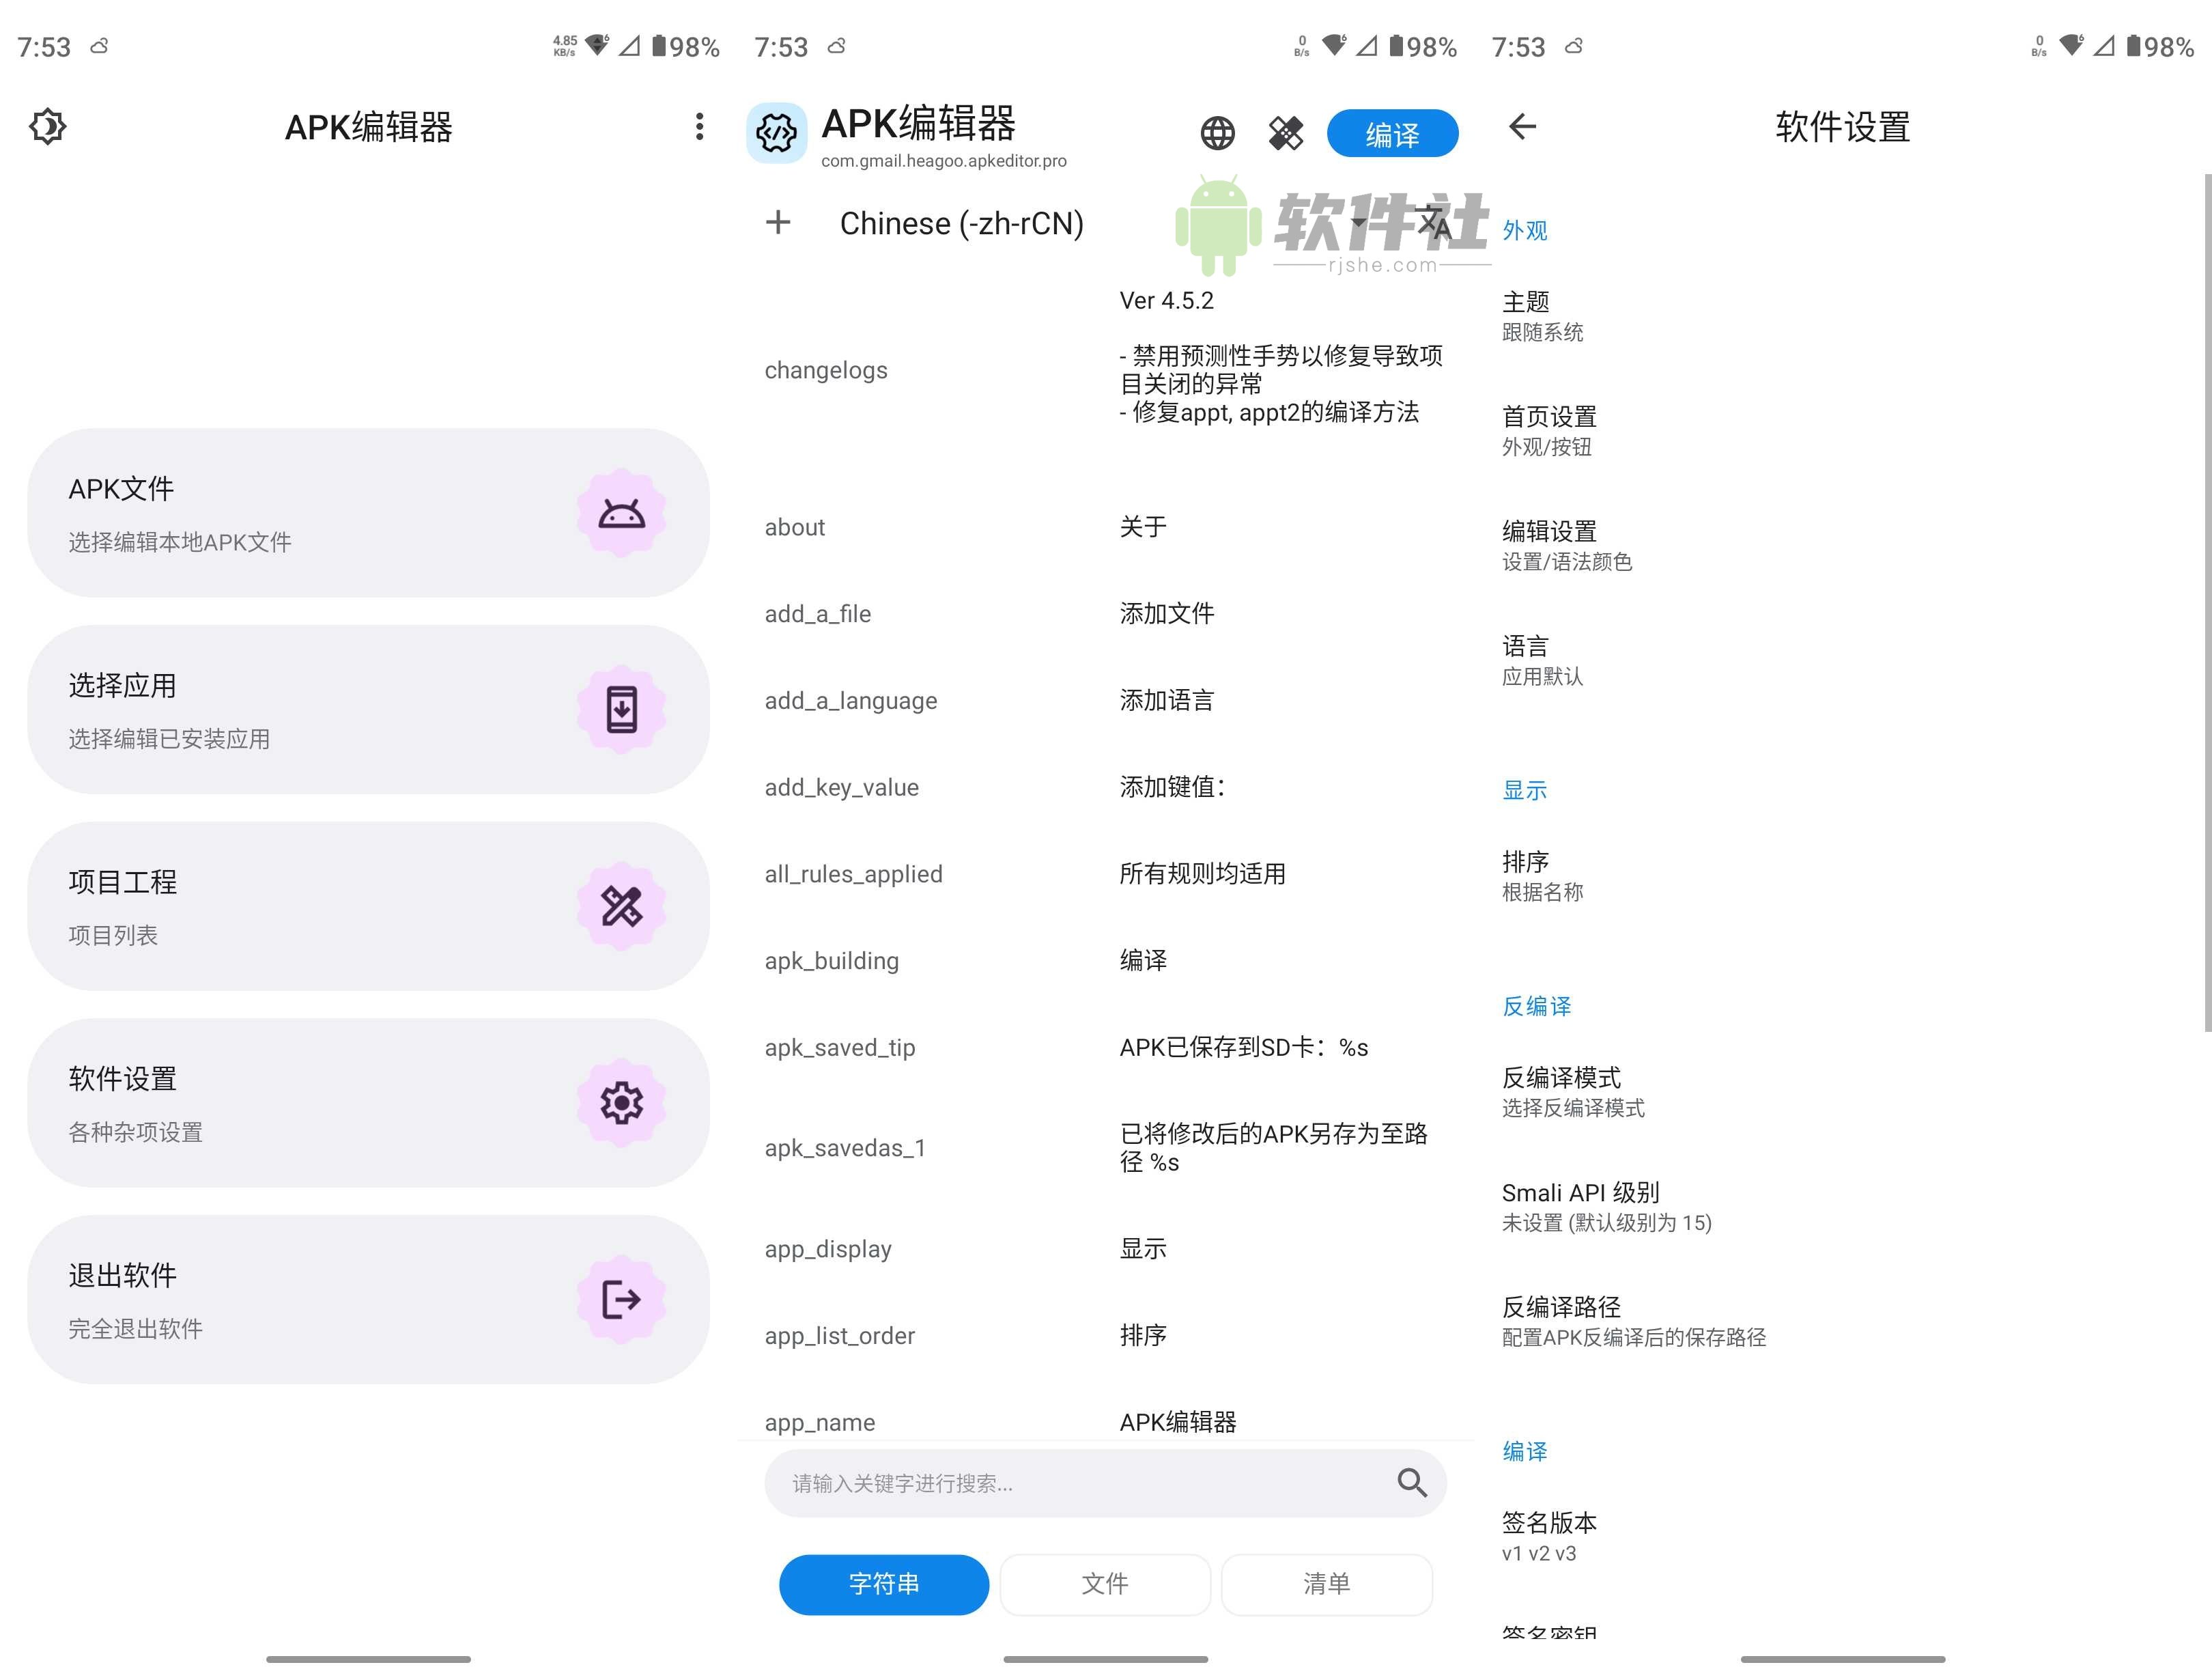Select the 选择应用 installed apps icon
This screenshot has height=1680, width=2212.
[622, 708]
